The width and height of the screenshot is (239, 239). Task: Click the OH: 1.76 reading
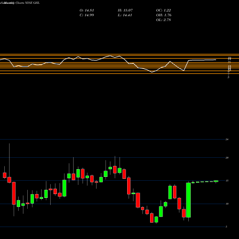(x=163, y=15)
